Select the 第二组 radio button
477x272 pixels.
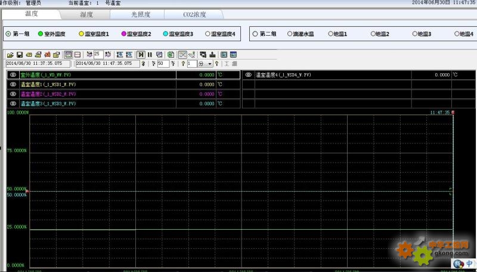[x=254, y=34]
